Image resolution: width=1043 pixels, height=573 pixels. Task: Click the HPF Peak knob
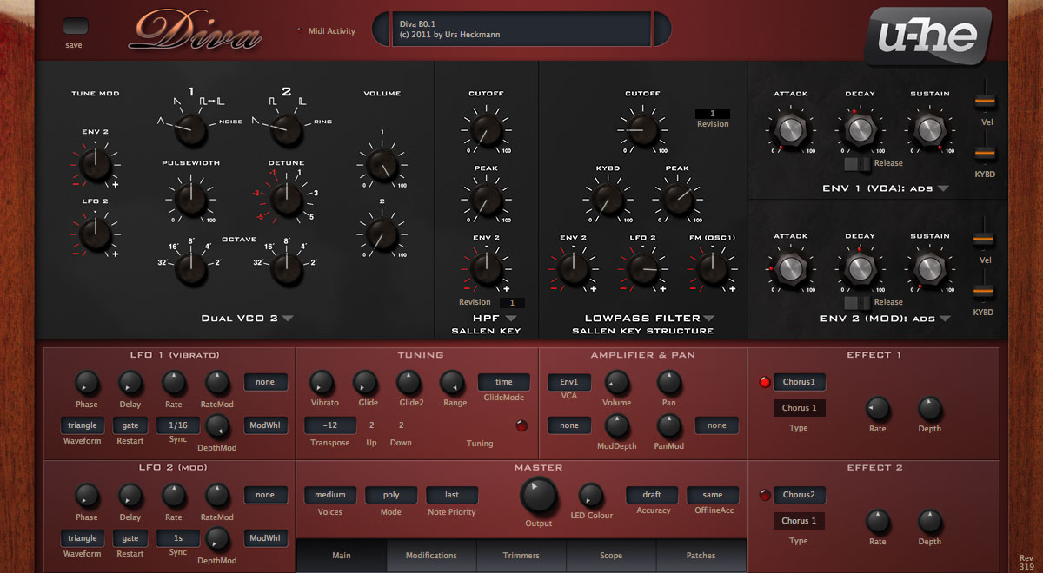click(486, 199)
